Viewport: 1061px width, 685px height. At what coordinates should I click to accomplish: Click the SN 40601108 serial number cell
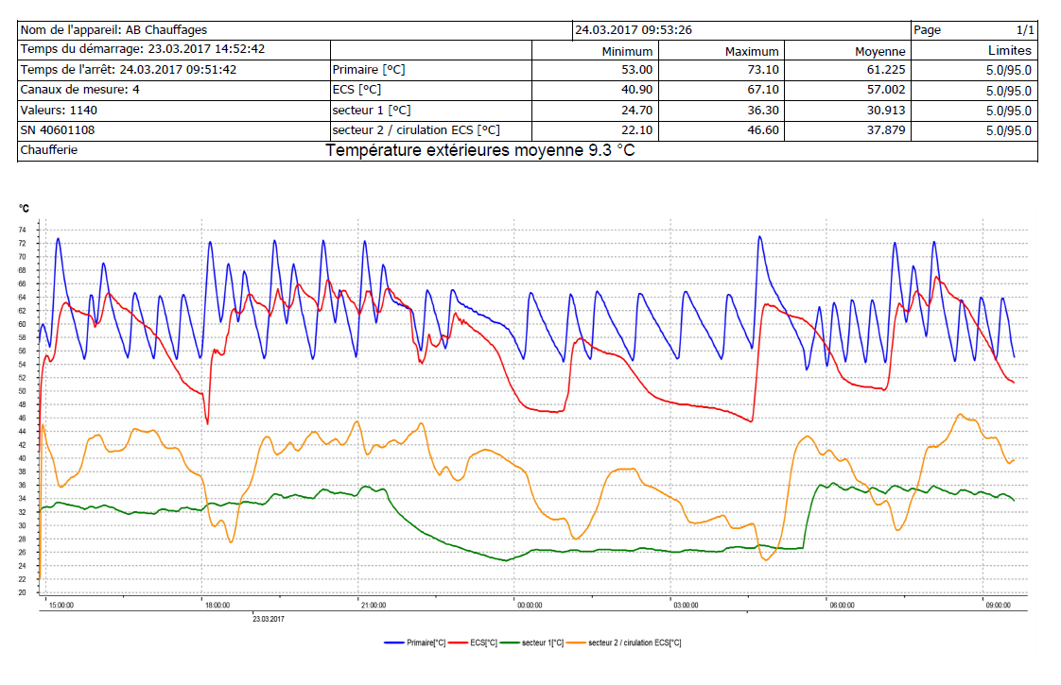click(x=58, y=130)
